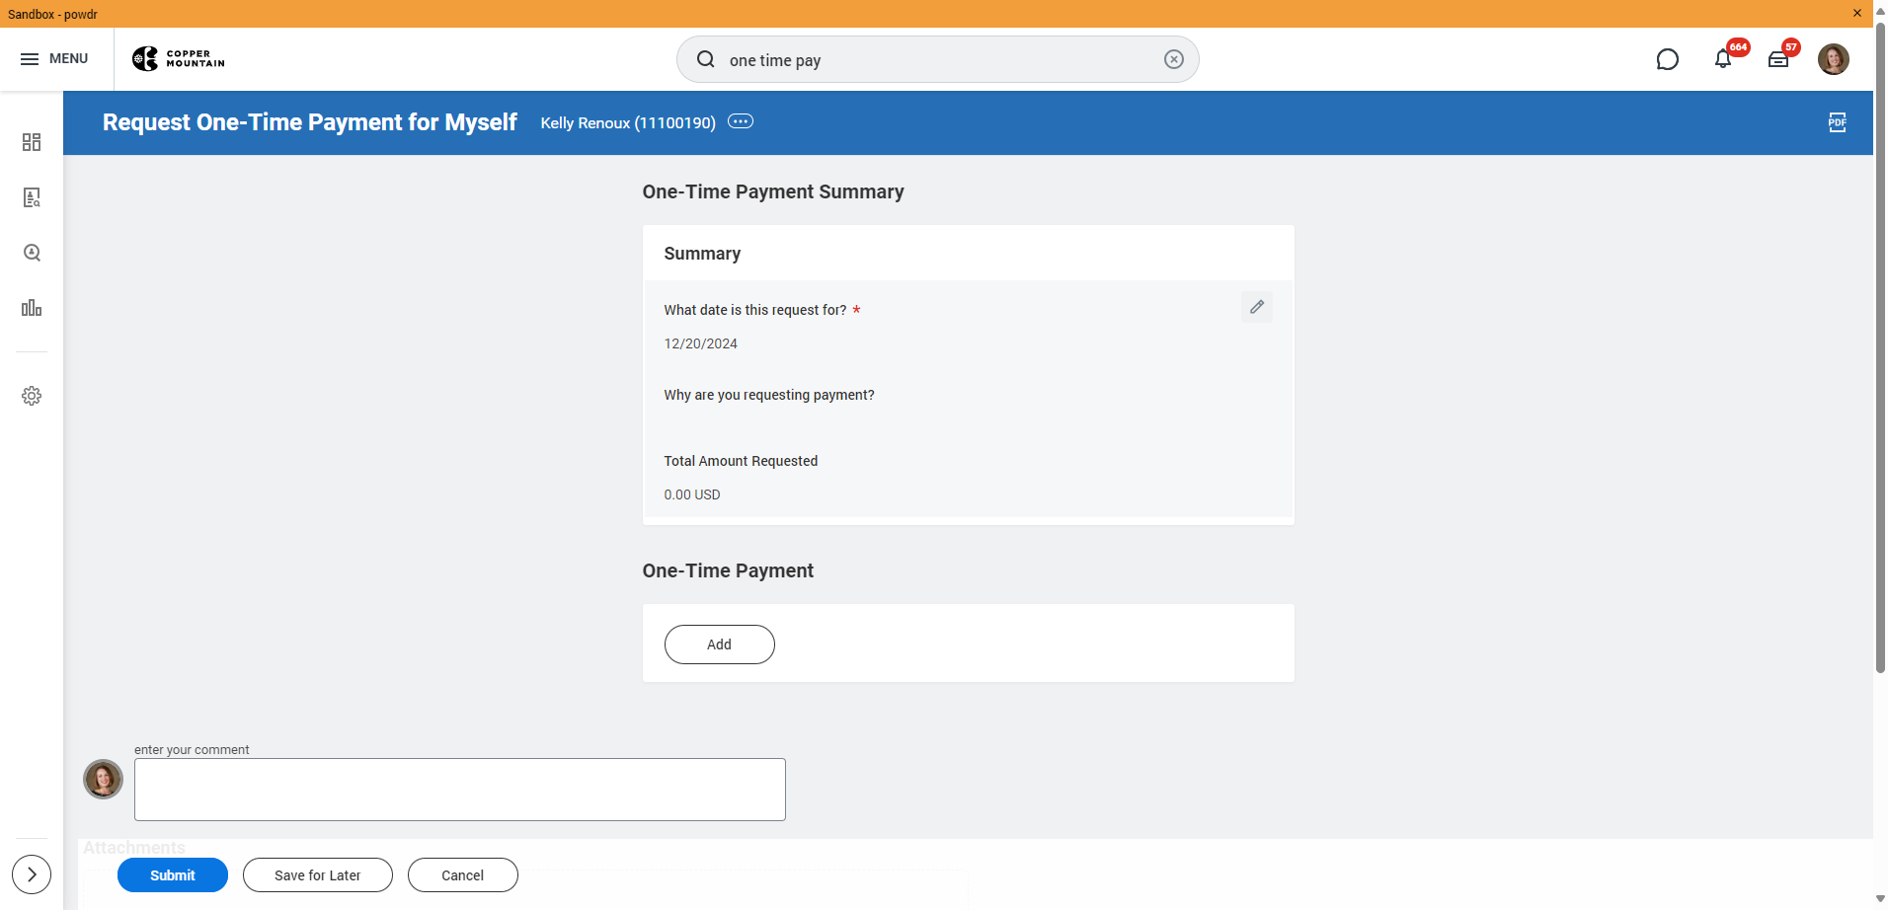Click the Copper Mountain logo
The width and height of the screenshot is (1888, 910).
coord(179,59)
